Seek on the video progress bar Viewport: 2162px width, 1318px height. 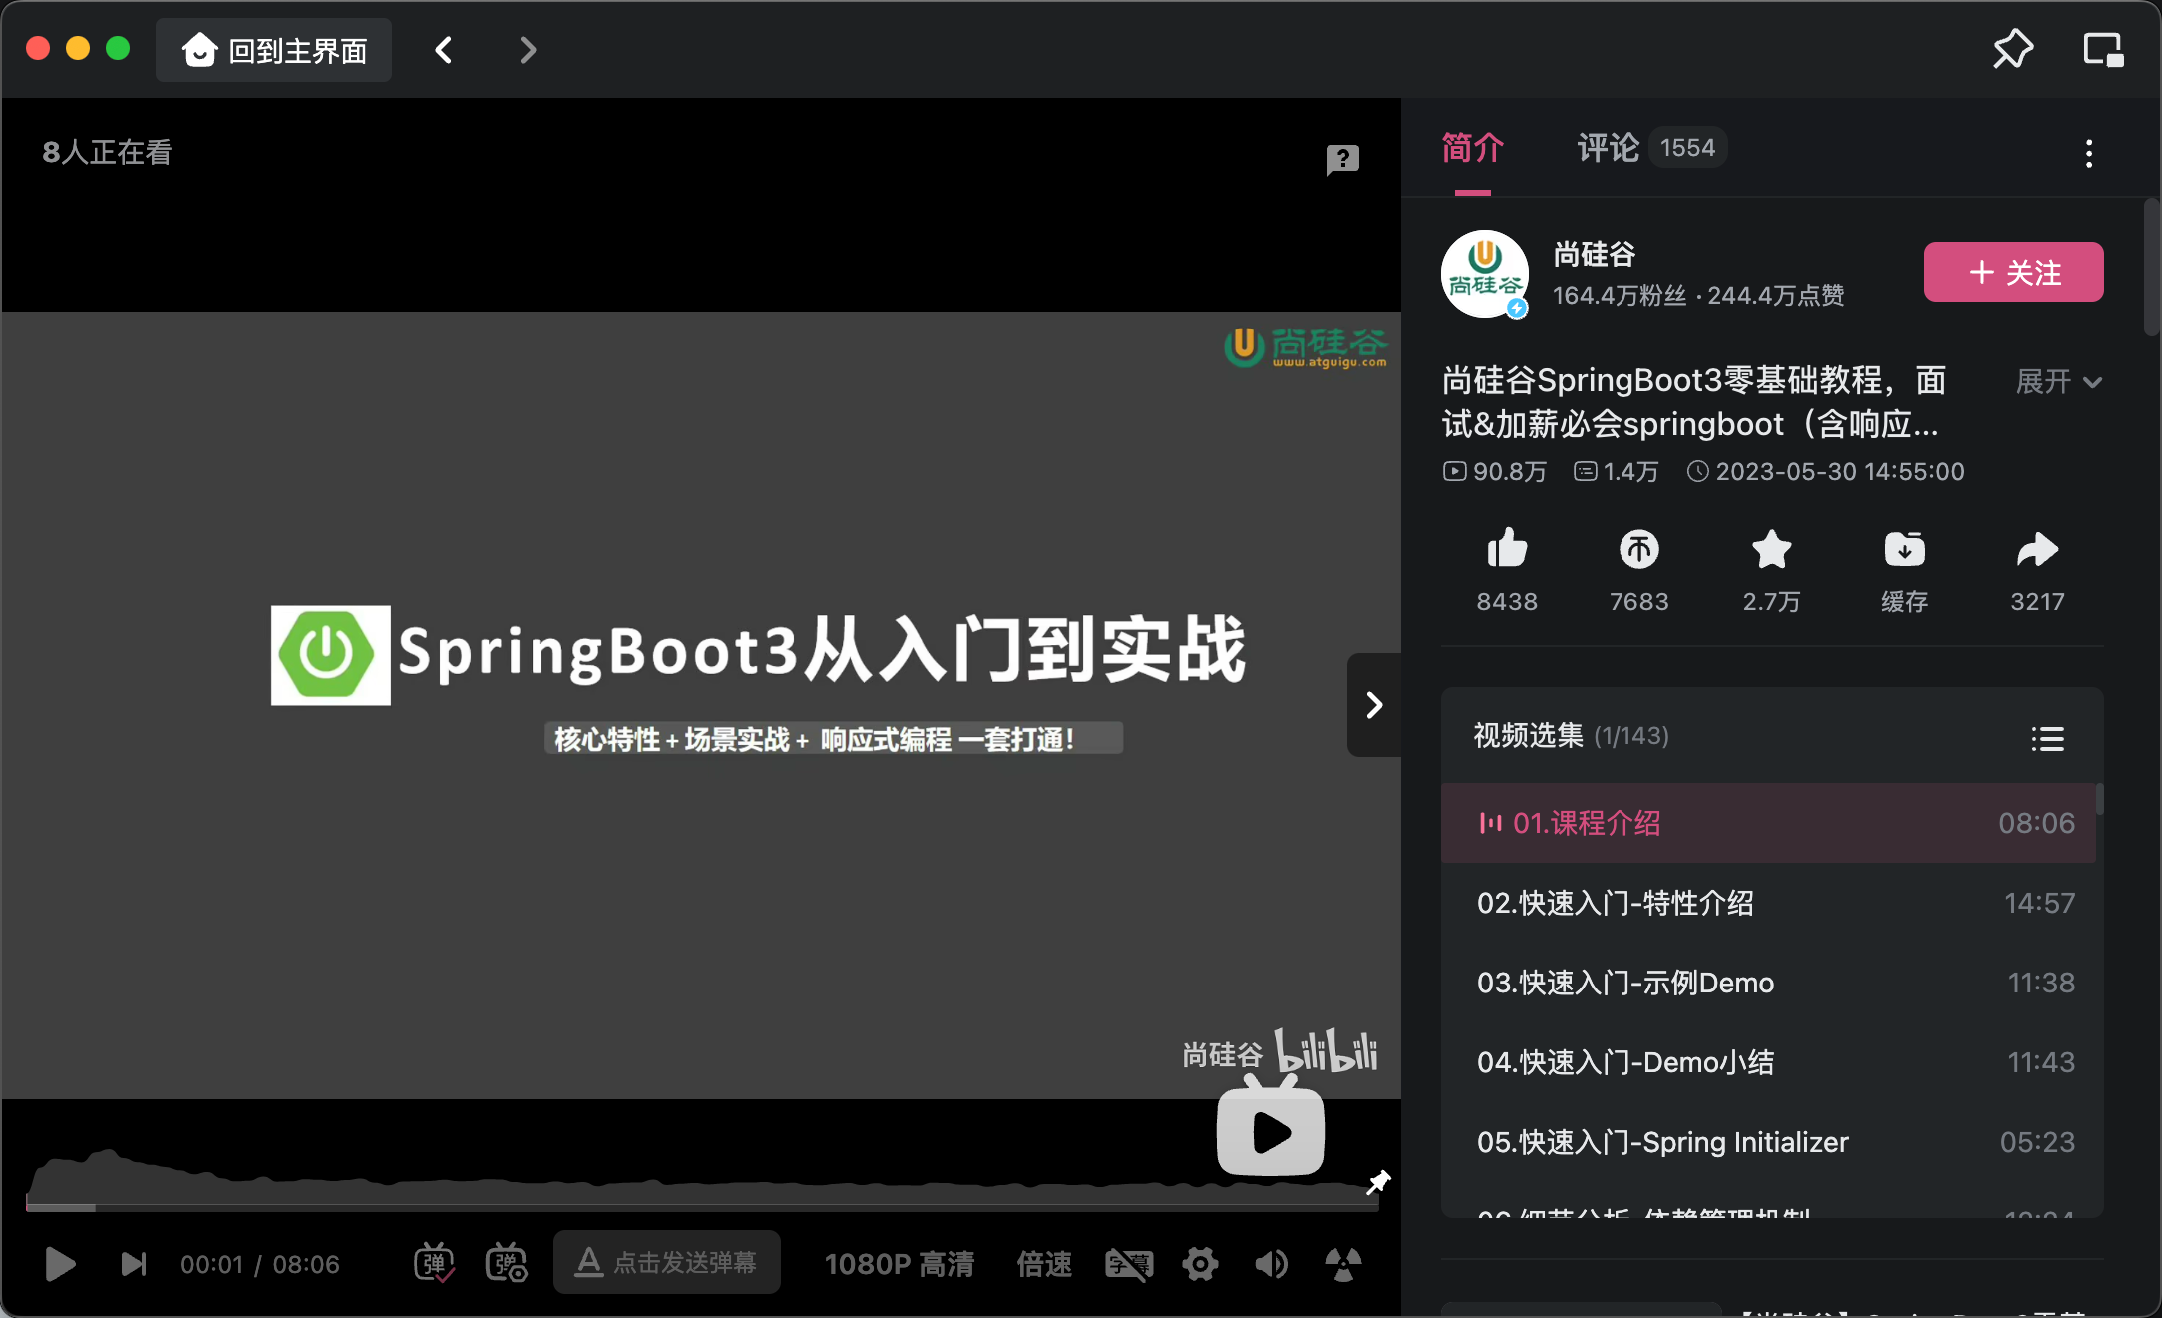tap(701, 1208)
